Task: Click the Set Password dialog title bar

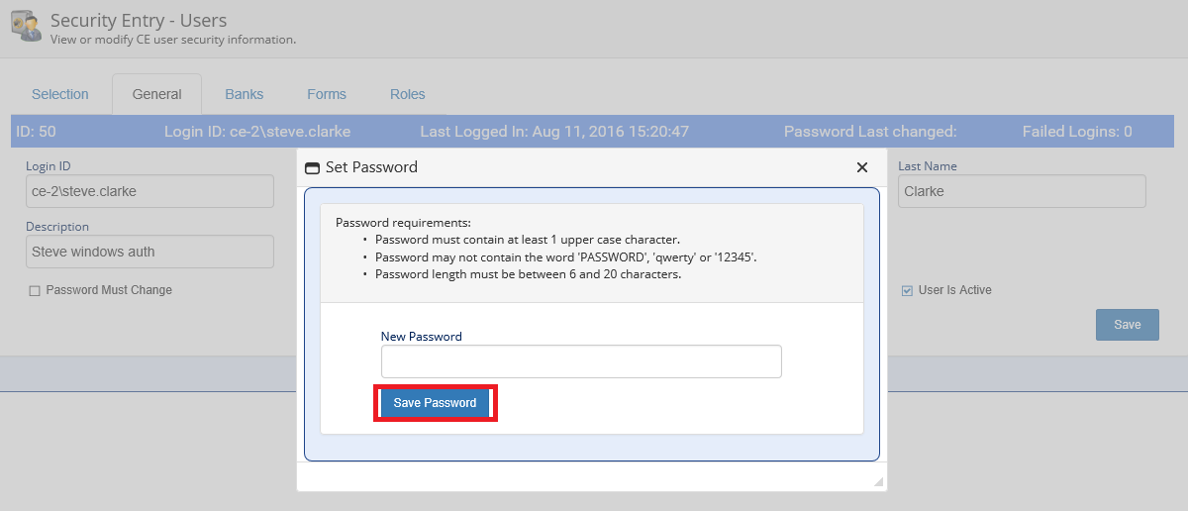Action: 594,167
